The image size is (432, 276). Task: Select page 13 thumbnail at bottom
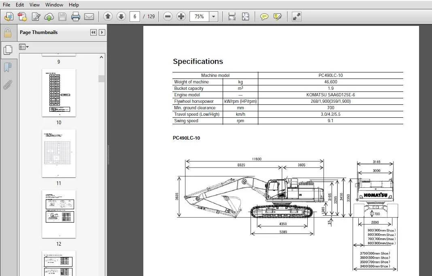click(x=59, y=263)
